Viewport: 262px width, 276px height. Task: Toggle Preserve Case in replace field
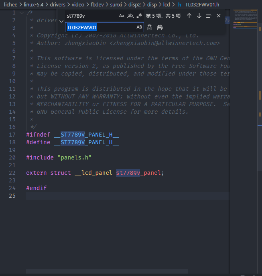(x=139, y=27)
